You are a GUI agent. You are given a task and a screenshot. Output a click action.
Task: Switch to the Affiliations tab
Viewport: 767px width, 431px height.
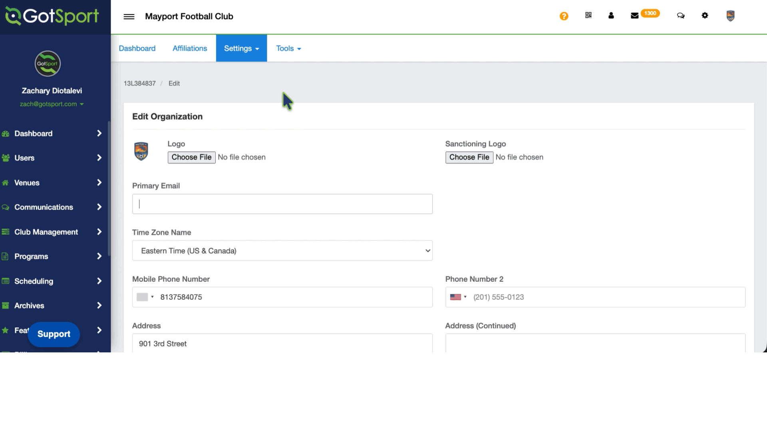click(190, 48)
